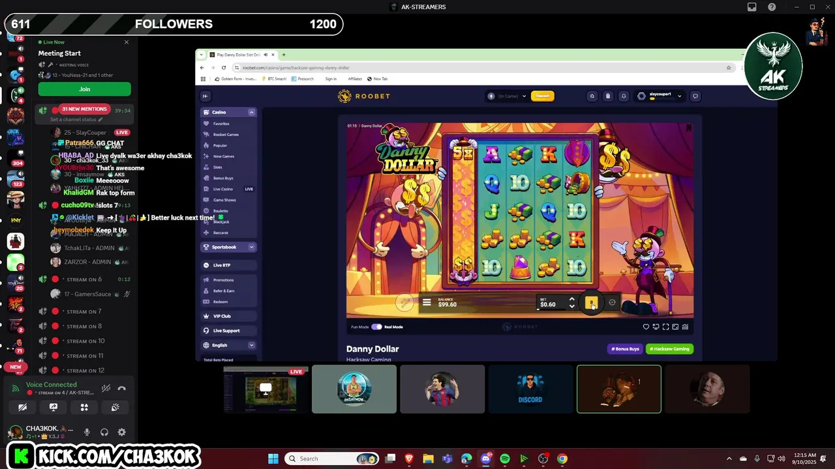Close the Meeting Start live banner

[127, 42]
